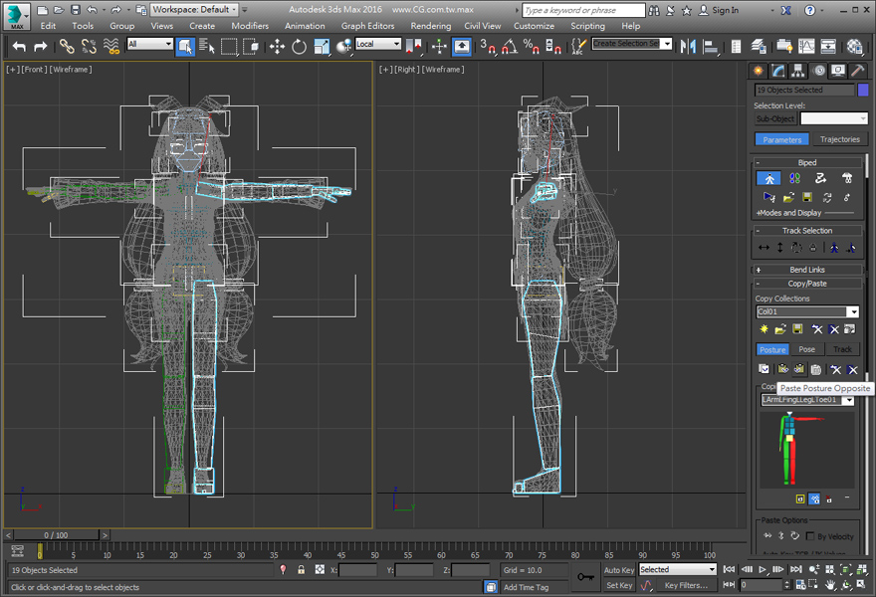Click Create Collection star icon
Viewport: 876px width, 597px height.
[764, 329]
